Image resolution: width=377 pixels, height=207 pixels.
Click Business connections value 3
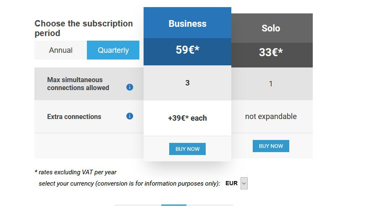tap(187, 83)
